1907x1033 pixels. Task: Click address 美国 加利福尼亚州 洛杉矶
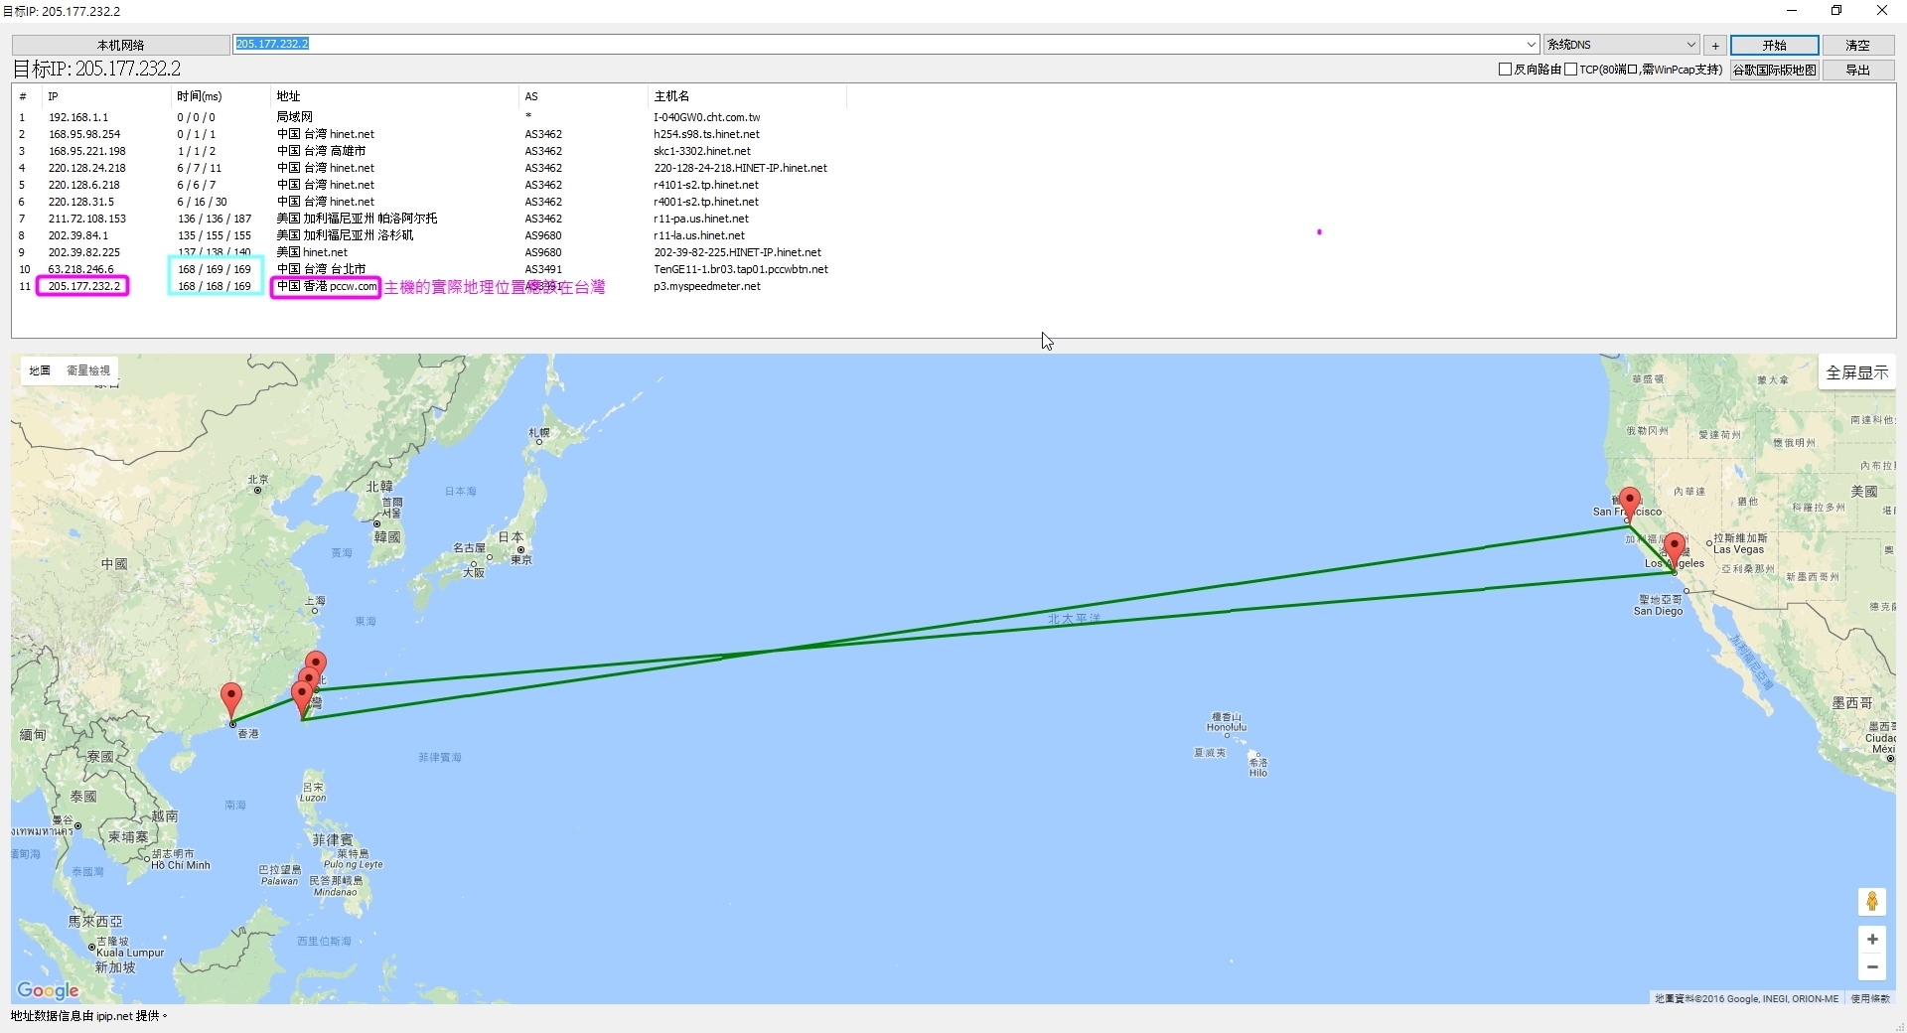345,235
